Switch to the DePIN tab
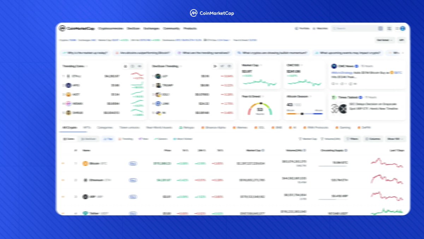 pos(364,127)
